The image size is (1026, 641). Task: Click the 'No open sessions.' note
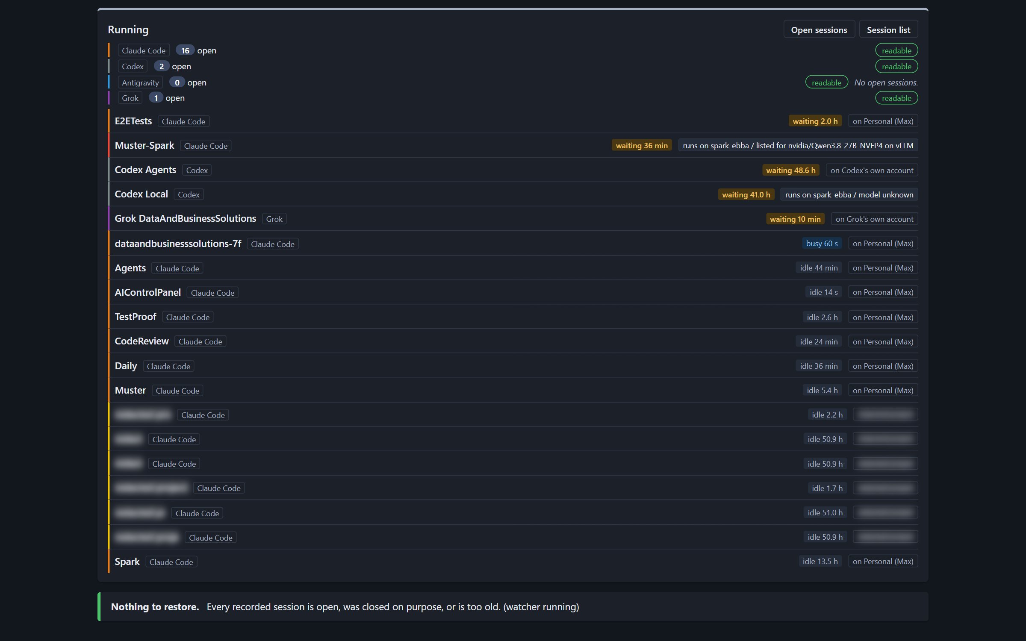(886, 82)
